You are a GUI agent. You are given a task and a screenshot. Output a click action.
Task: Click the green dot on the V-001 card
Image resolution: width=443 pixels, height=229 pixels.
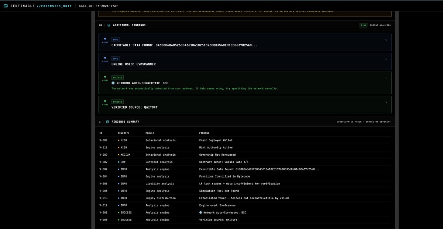click(x=105, y=77)
